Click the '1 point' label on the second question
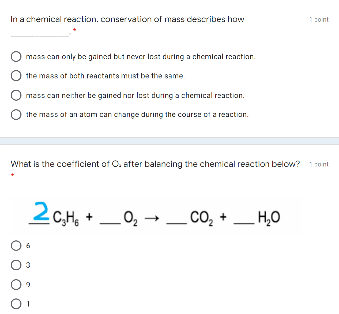This screenshot has height=314, width=339. point(318,164)
